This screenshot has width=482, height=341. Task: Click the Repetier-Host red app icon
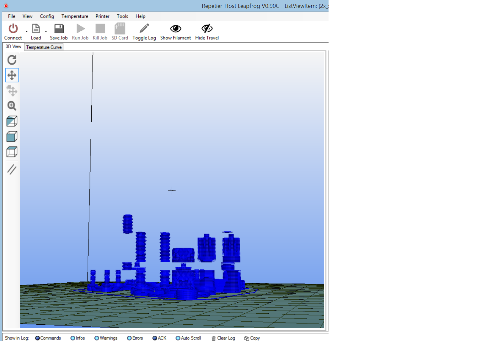click(6, 6)
